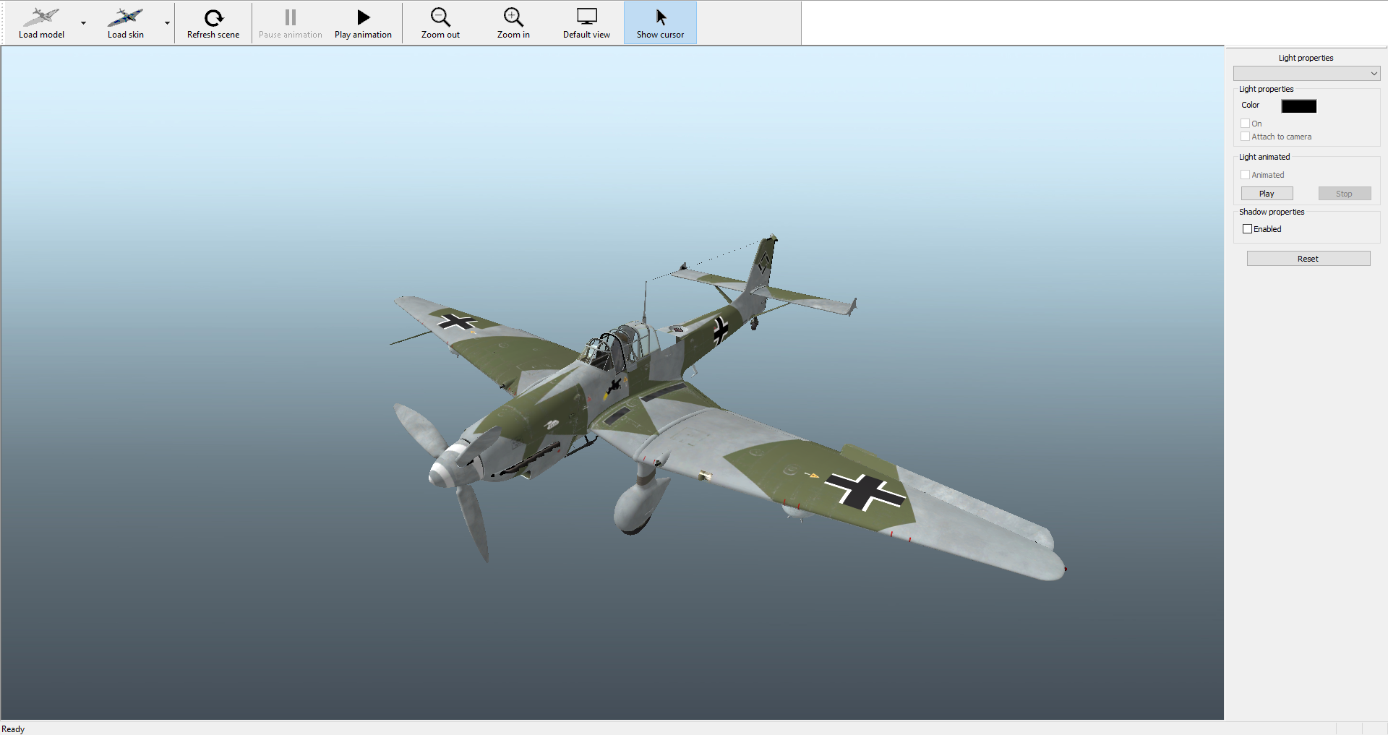Refresh the scene

pyautogui.click(x=213, y=23)
